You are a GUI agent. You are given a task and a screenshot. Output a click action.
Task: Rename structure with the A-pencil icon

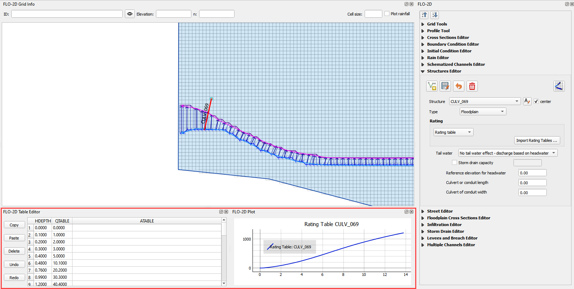pos(527,102)
